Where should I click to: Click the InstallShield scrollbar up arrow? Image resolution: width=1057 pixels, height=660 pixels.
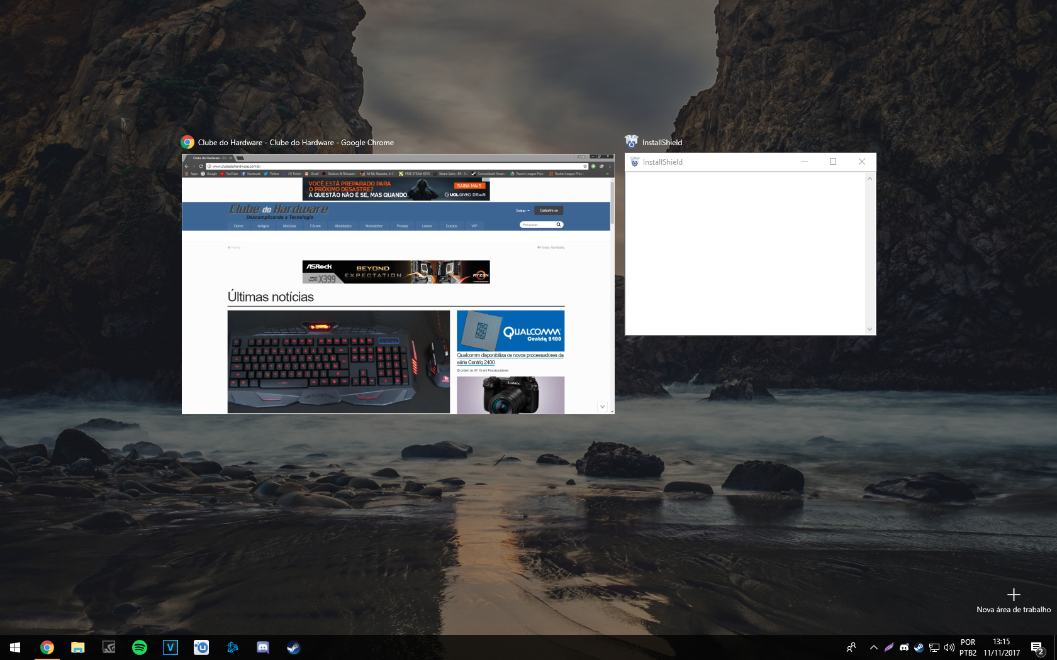(x=870, y=179)
